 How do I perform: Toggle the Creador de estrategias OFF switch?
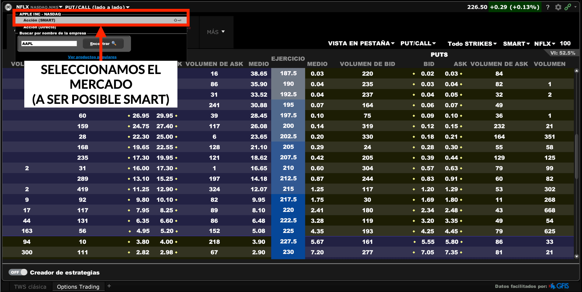[18, 272]
